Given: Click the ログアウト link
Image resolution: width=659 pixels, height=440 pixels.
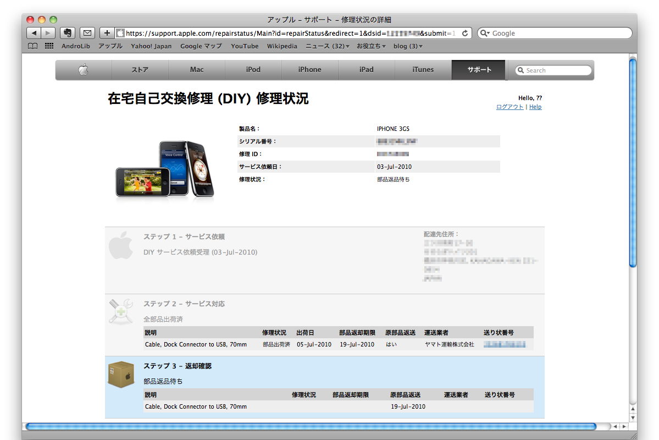Looking at the screenshot, I should coord(510,107).
